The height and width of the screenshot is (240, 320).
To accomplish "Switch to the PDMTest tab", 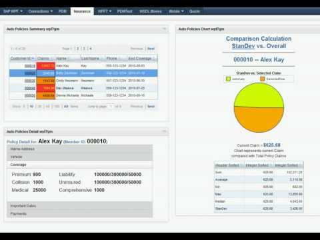I will coord(125,11).
